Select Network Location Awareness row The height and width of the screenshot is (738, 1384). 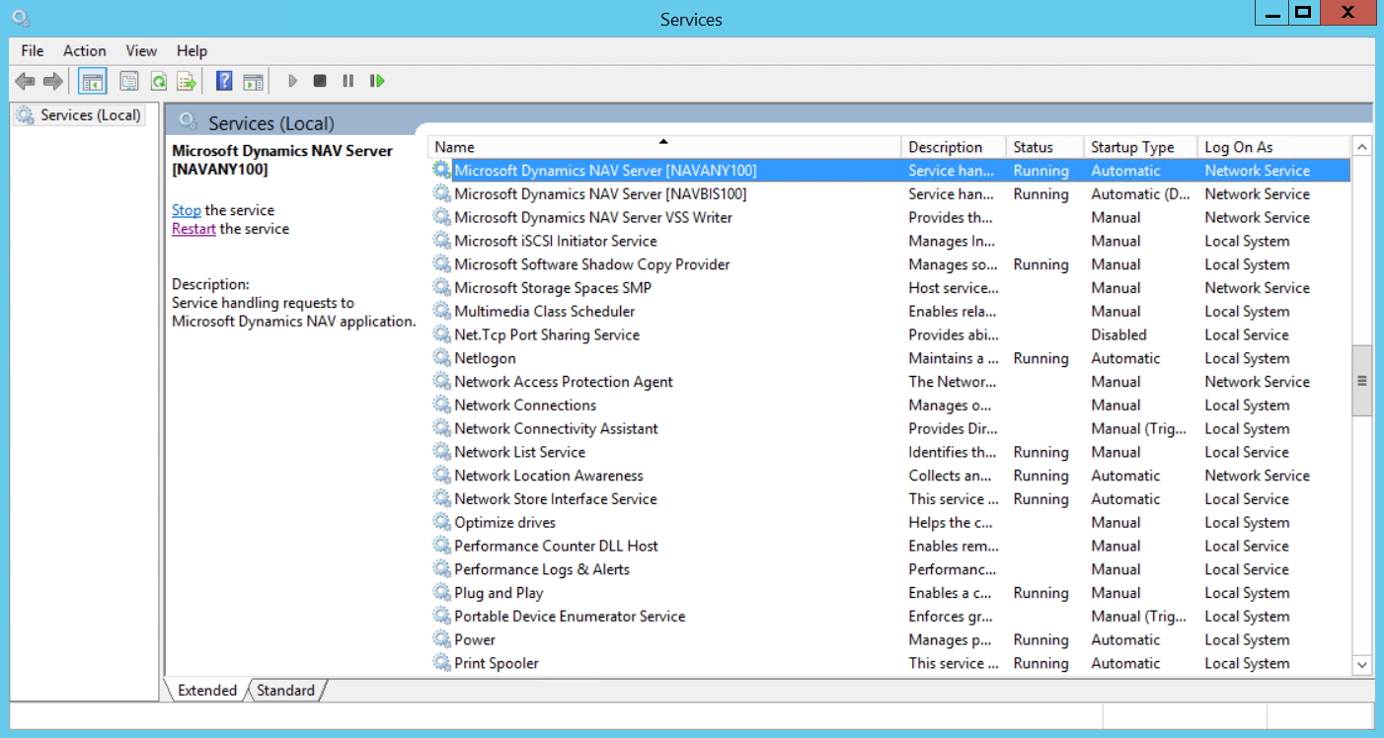click(890, 476)
